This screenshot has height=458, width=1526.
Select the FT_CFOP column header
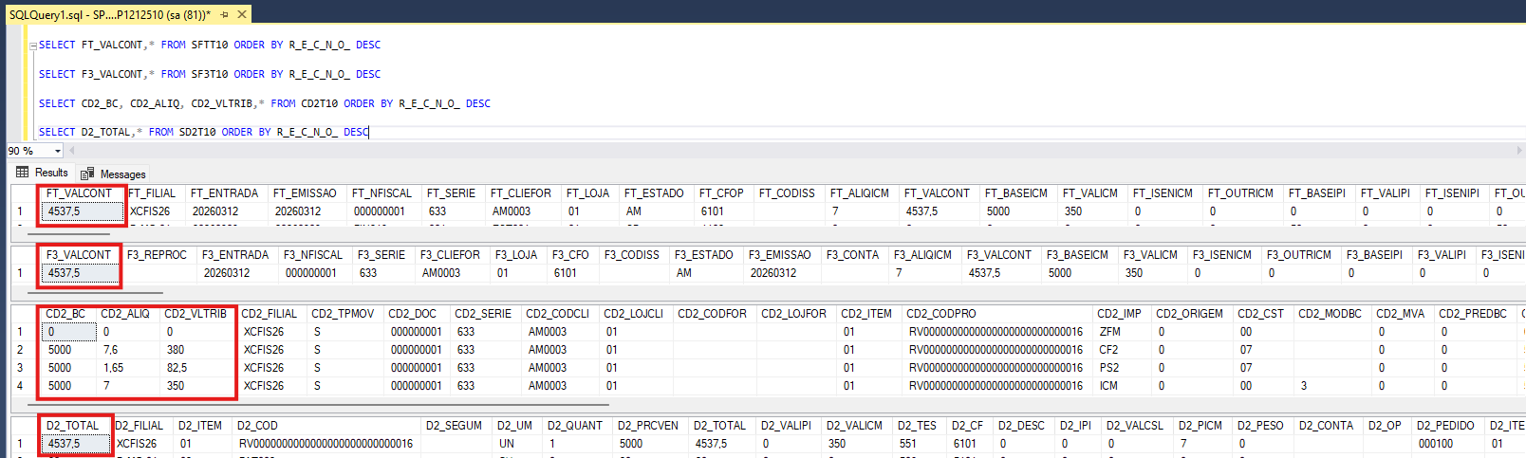coord(722,193)
